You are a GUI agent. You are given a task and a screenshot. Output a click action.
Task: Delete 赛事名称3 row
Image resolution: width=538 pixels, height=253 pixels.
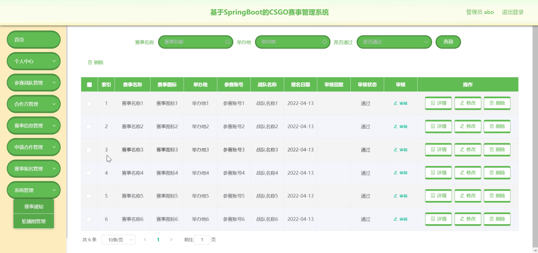497,150
